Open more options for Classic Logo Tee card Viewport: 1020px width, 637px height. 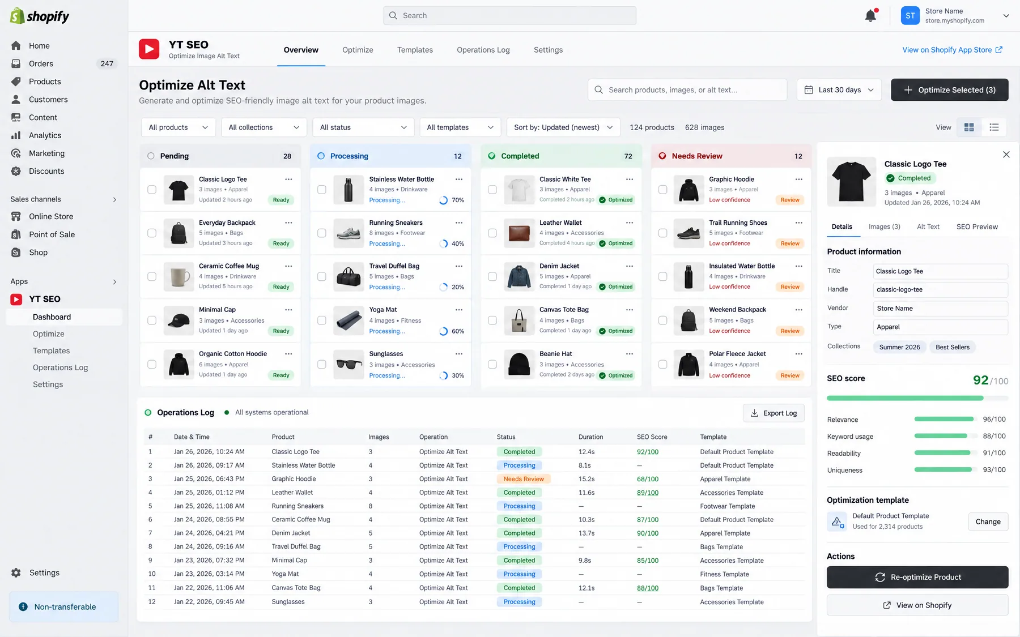click(x=288, y=179)
